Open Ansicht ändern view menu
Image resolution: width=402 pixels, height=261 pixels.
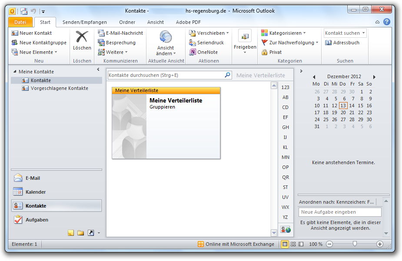coord(166,43)
